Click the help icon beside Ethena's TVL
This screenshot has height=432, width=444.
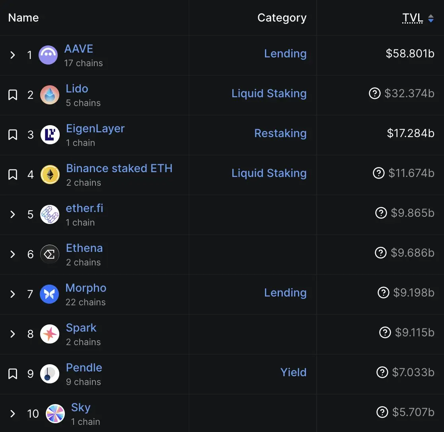click(x=381, y=252)
